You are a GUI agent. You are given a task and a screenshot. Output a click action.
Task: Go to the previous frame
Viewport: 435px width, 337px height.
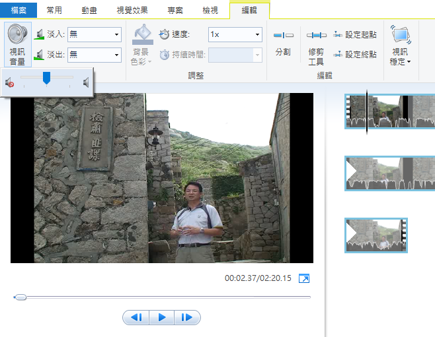pyautogui.click(x=136, y=317)
